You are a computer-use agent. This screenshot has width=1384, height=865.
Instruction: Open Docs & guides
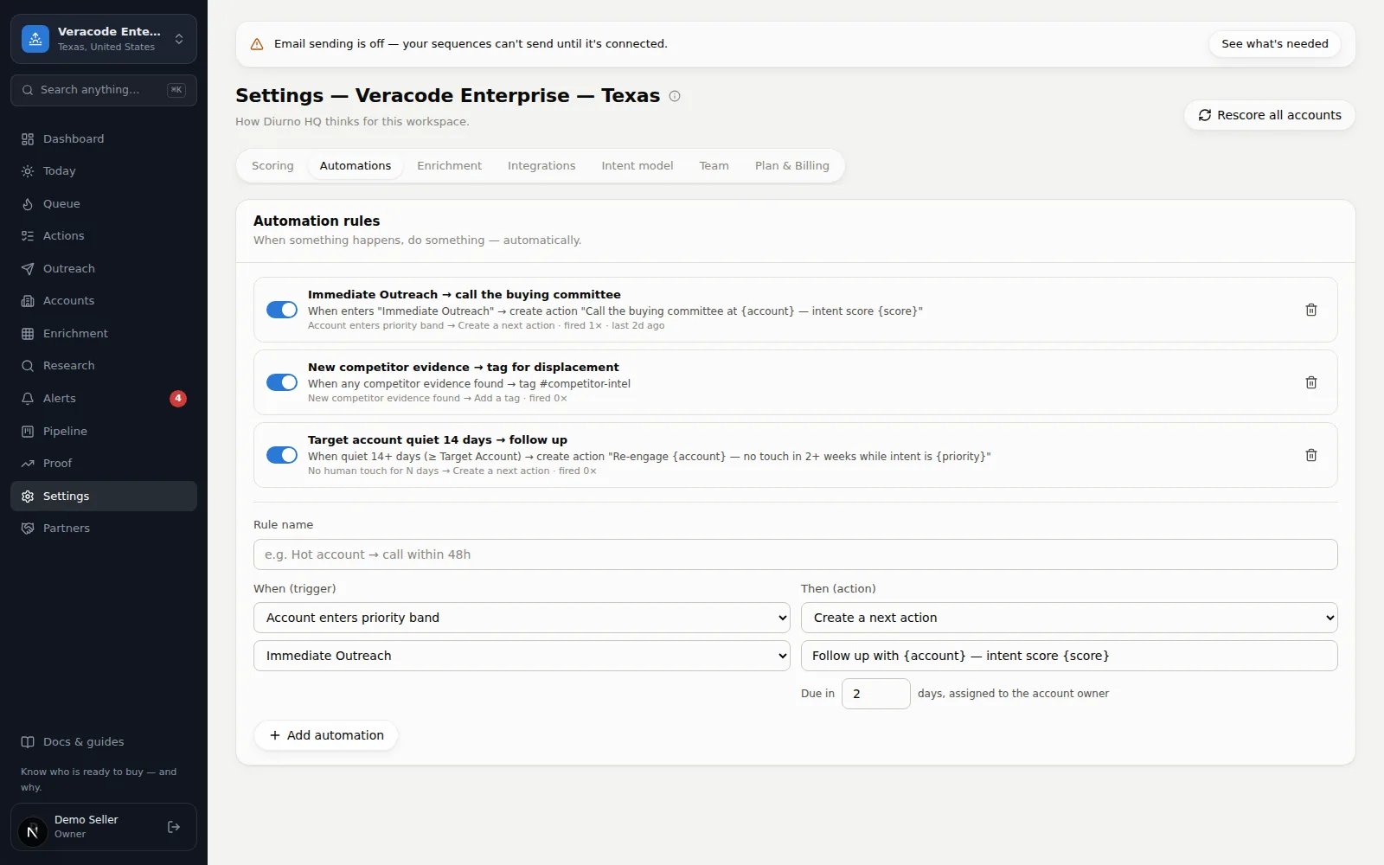pos(104,742)
